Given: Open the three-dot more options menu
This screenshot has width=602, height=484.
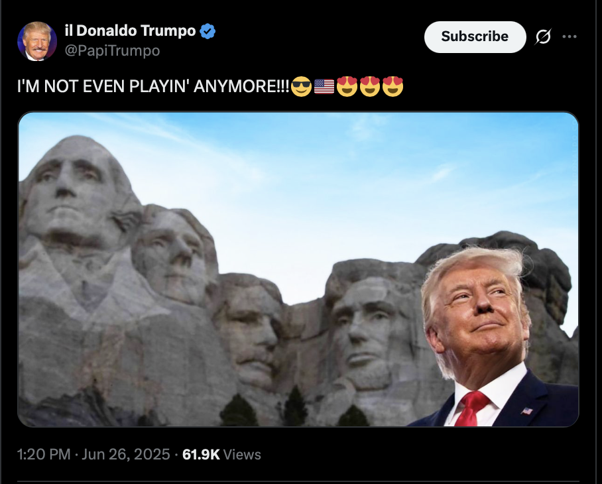Looking at the screenshot, I should pyautogui.click(x=570, y=36).
